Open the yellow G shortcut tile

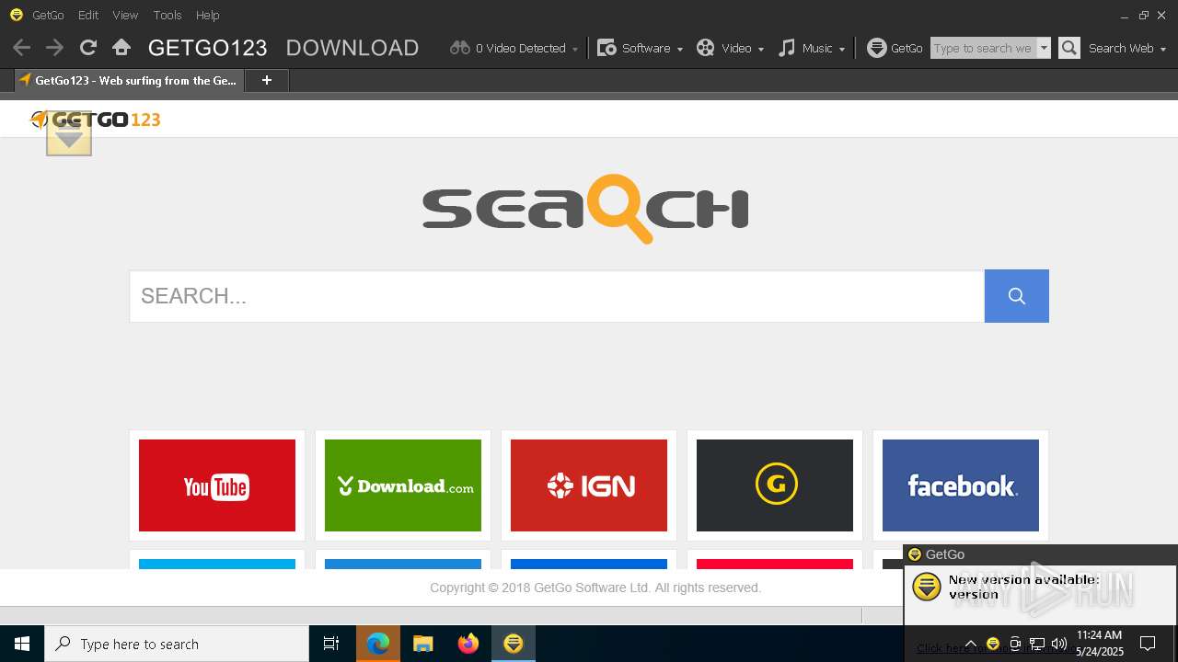point(775,485)
